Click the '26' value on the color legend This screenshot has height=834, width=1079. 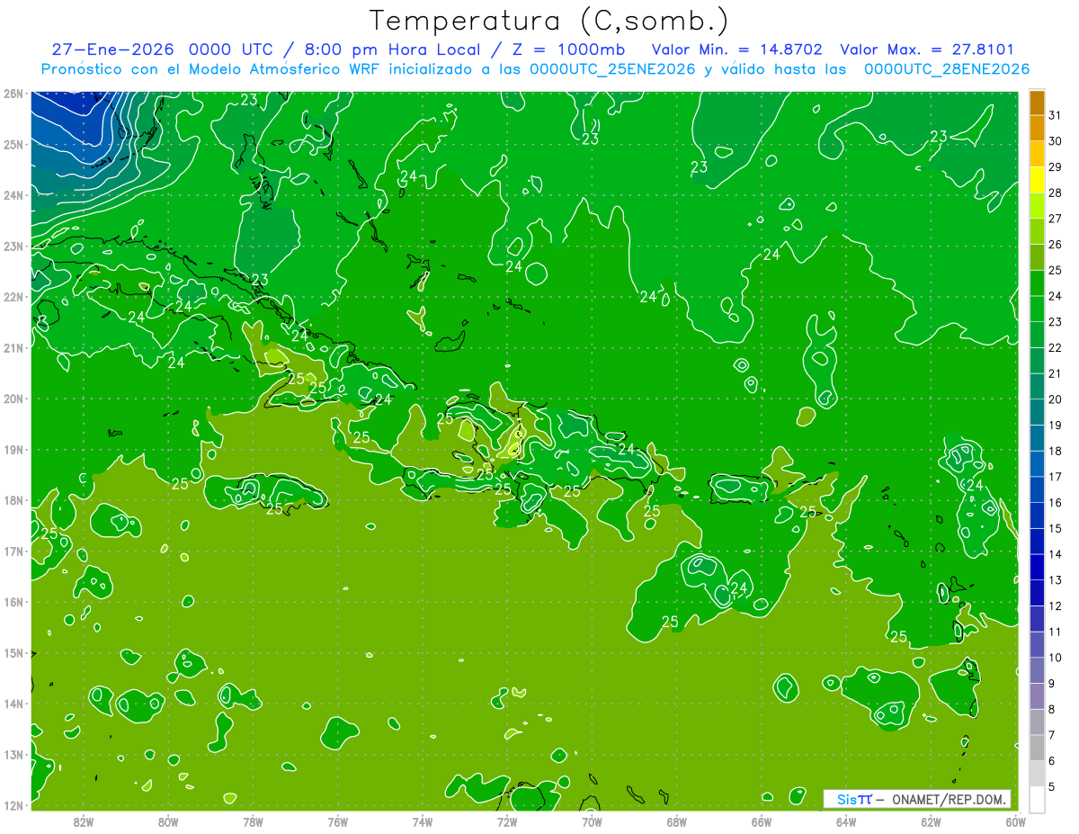pos(1055,244)
